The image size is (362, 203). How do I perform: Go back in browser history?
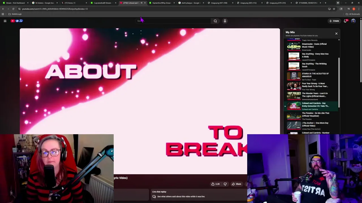pyautogui.click(x=3, y=9)
